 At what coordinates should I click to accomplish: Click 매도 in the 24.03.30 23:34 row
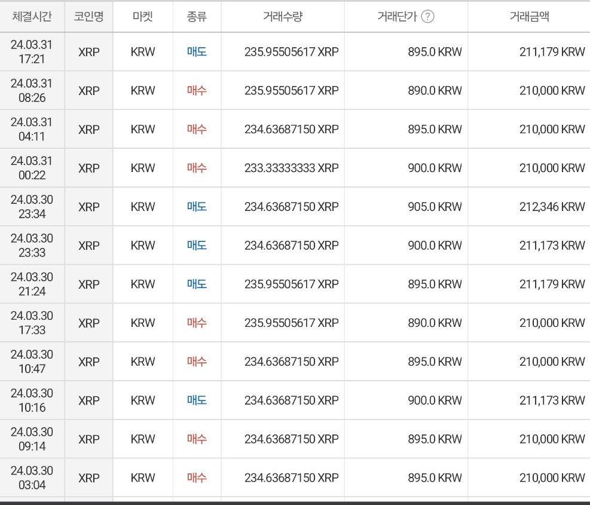[197, 207]
